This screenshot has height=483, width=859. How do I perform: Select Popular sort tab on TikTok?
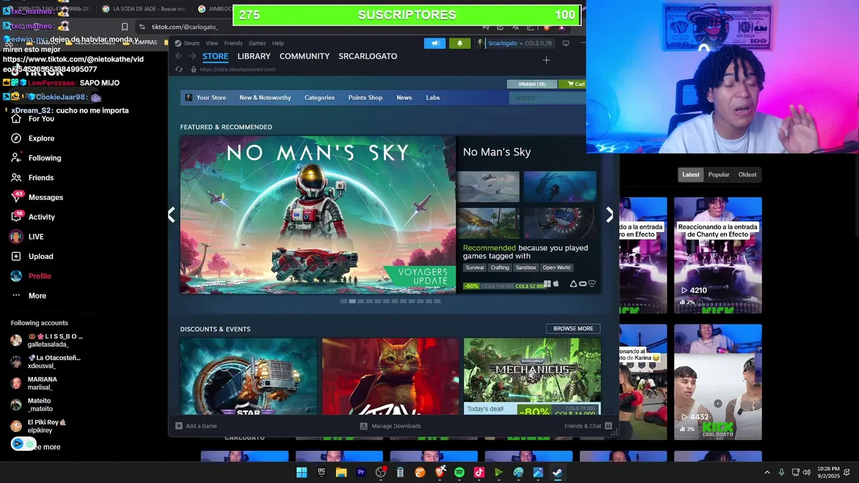719,174
